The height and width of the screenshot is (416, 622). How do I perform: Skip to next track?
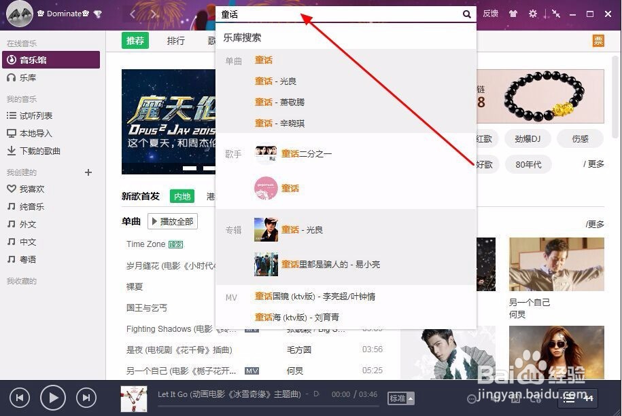point(86,398)
